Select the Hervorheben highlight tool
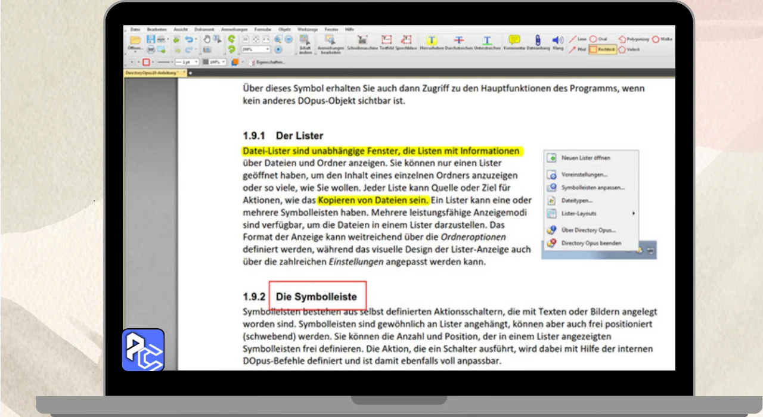The width and height of the screenshot is (763, 417). (432, 40)
